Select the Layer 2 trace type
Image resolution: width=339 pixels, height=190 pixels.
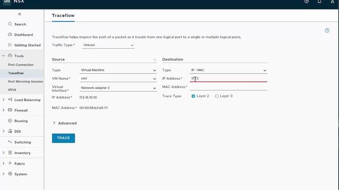[x=193, y=96]
